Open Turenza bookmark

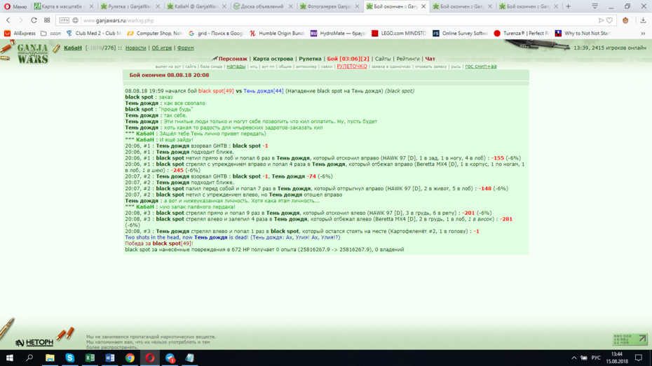522,33
